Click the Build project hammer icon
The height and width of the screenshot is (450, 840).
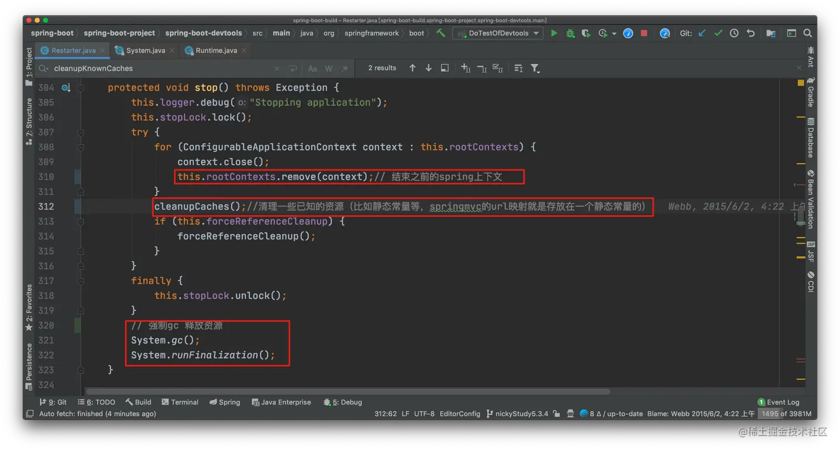point(441,33)
